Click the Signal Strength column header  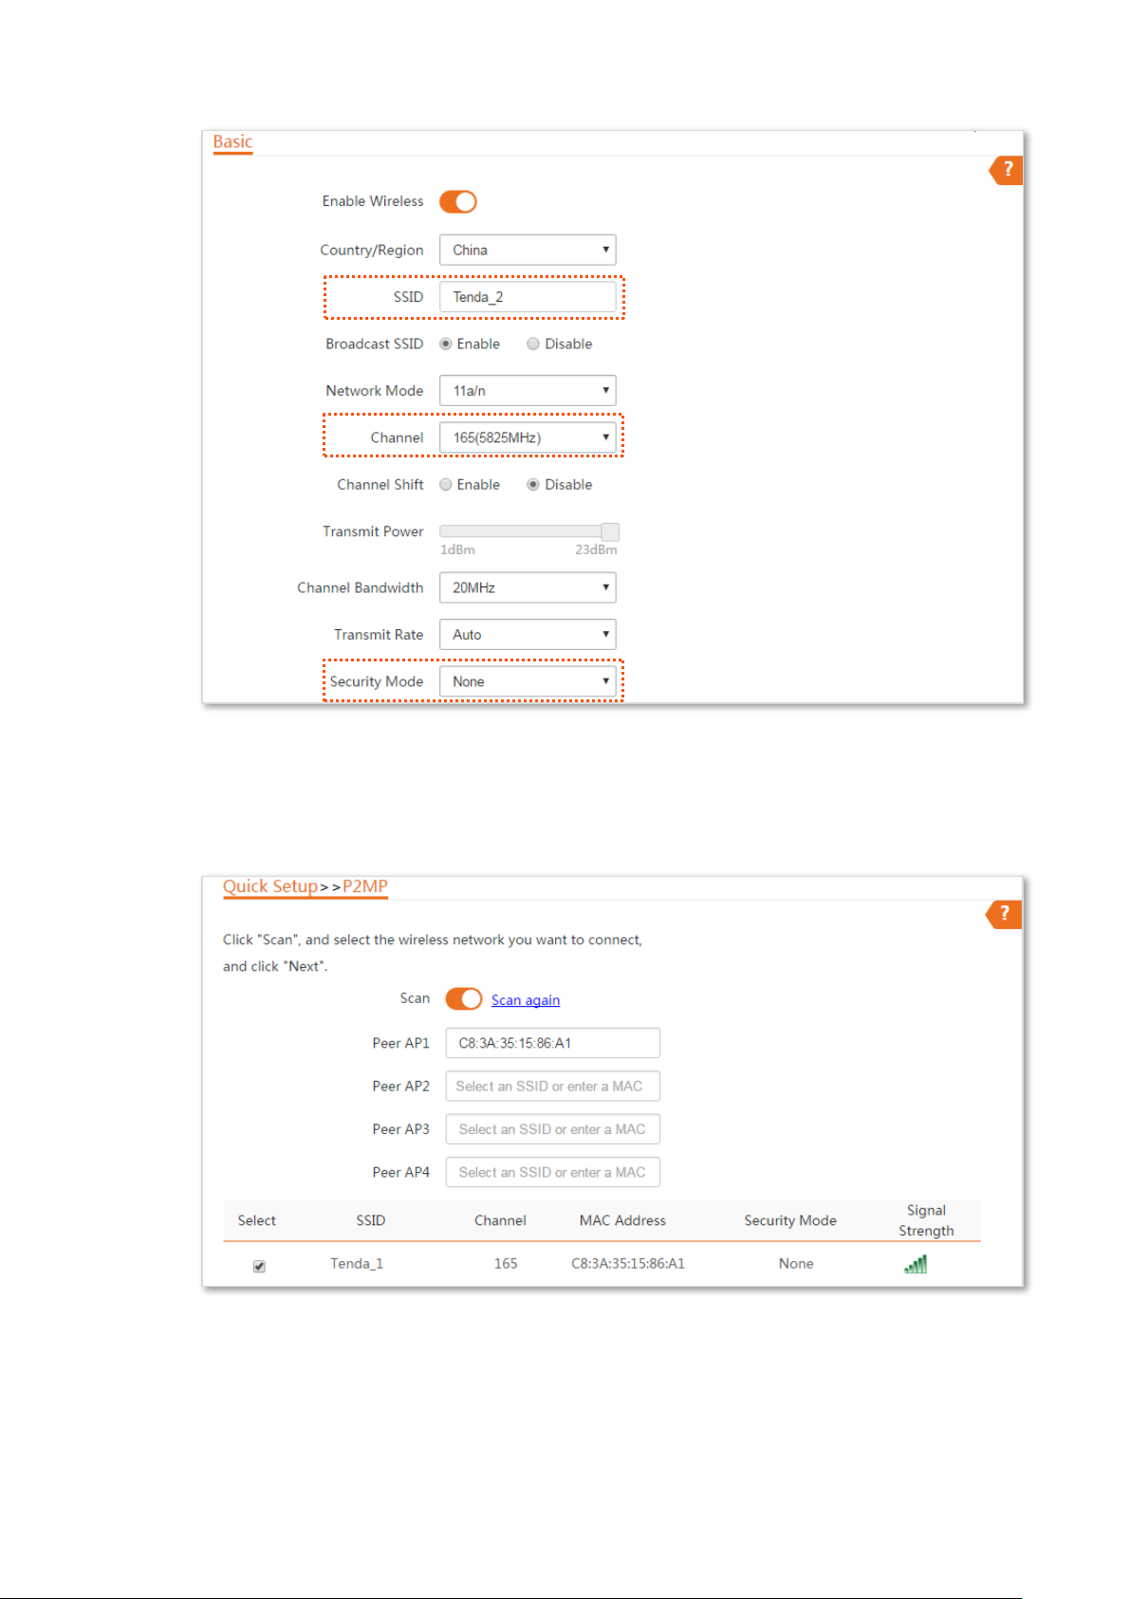tap(926, 1220)
